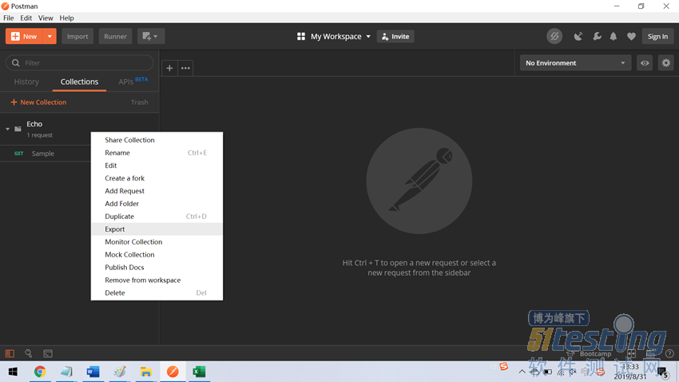679x382 pixels.
Task: Choose Delete in the context menu
Action: (157, 292)
